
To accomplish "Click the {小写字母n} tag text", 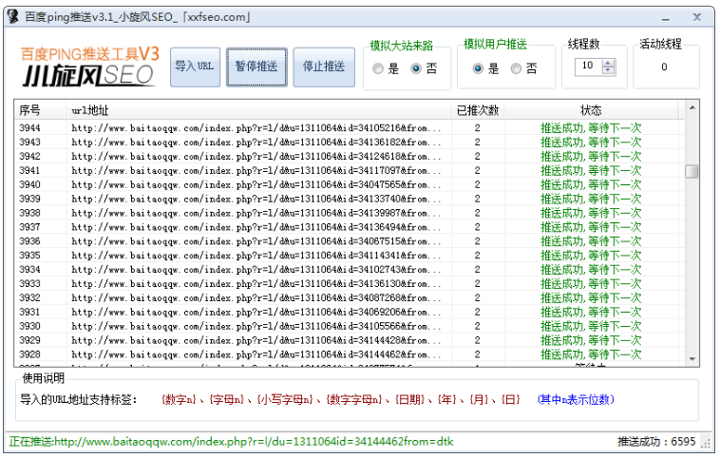I will click(x=285, y=400).
